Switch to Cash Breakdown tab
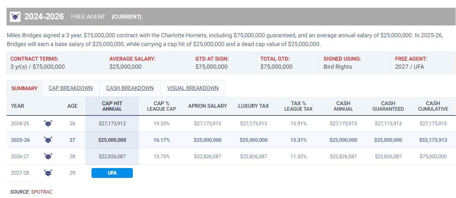 pos(130,88)
